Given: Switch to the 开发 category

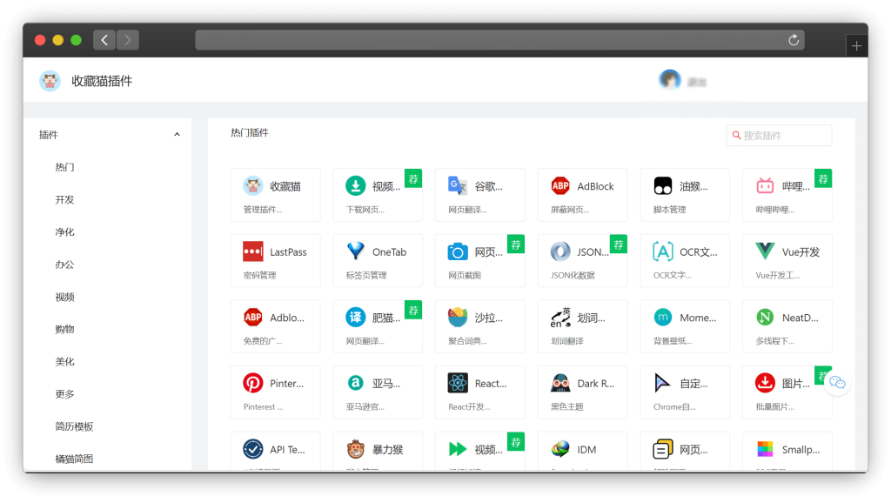Looking at the screenshot, I should click(64, 199).
